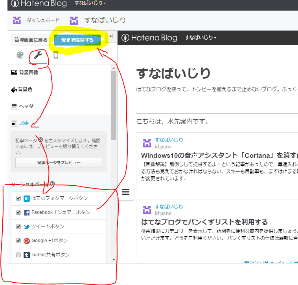Open はてなブログでパンくずリスト article title

pyautogui.click(x=204, y=222)
